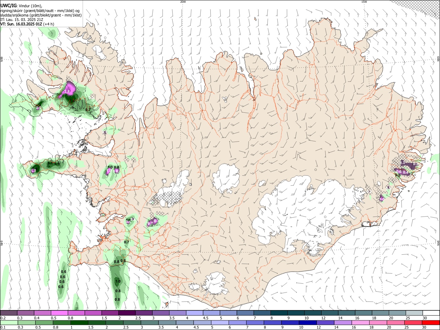Click the 'IT: Lau. 15. 03. 2025 21Z' line
This screenshot has width=440, height=330.
pyautogui.click(x=21, y=20)
